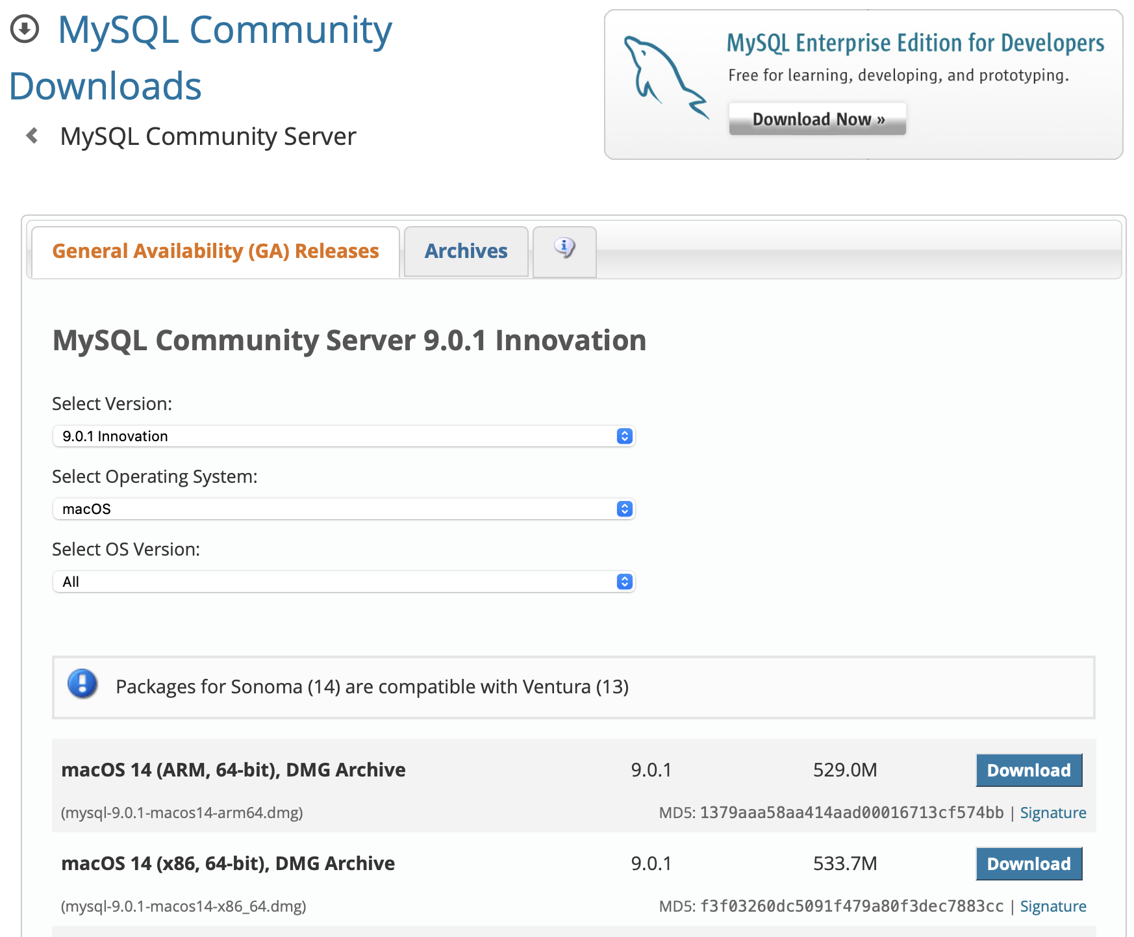
Task: Download the macOS 14 ARM DMG Archive
Action: pos(1028,770)
